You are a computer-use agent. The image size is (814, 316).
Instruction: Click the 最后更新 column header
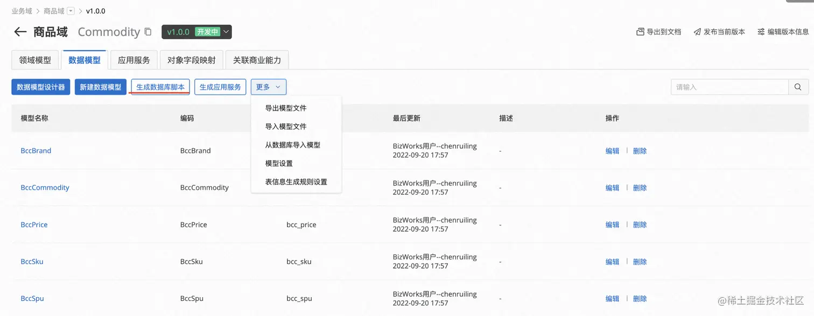[x=406, y=118]
